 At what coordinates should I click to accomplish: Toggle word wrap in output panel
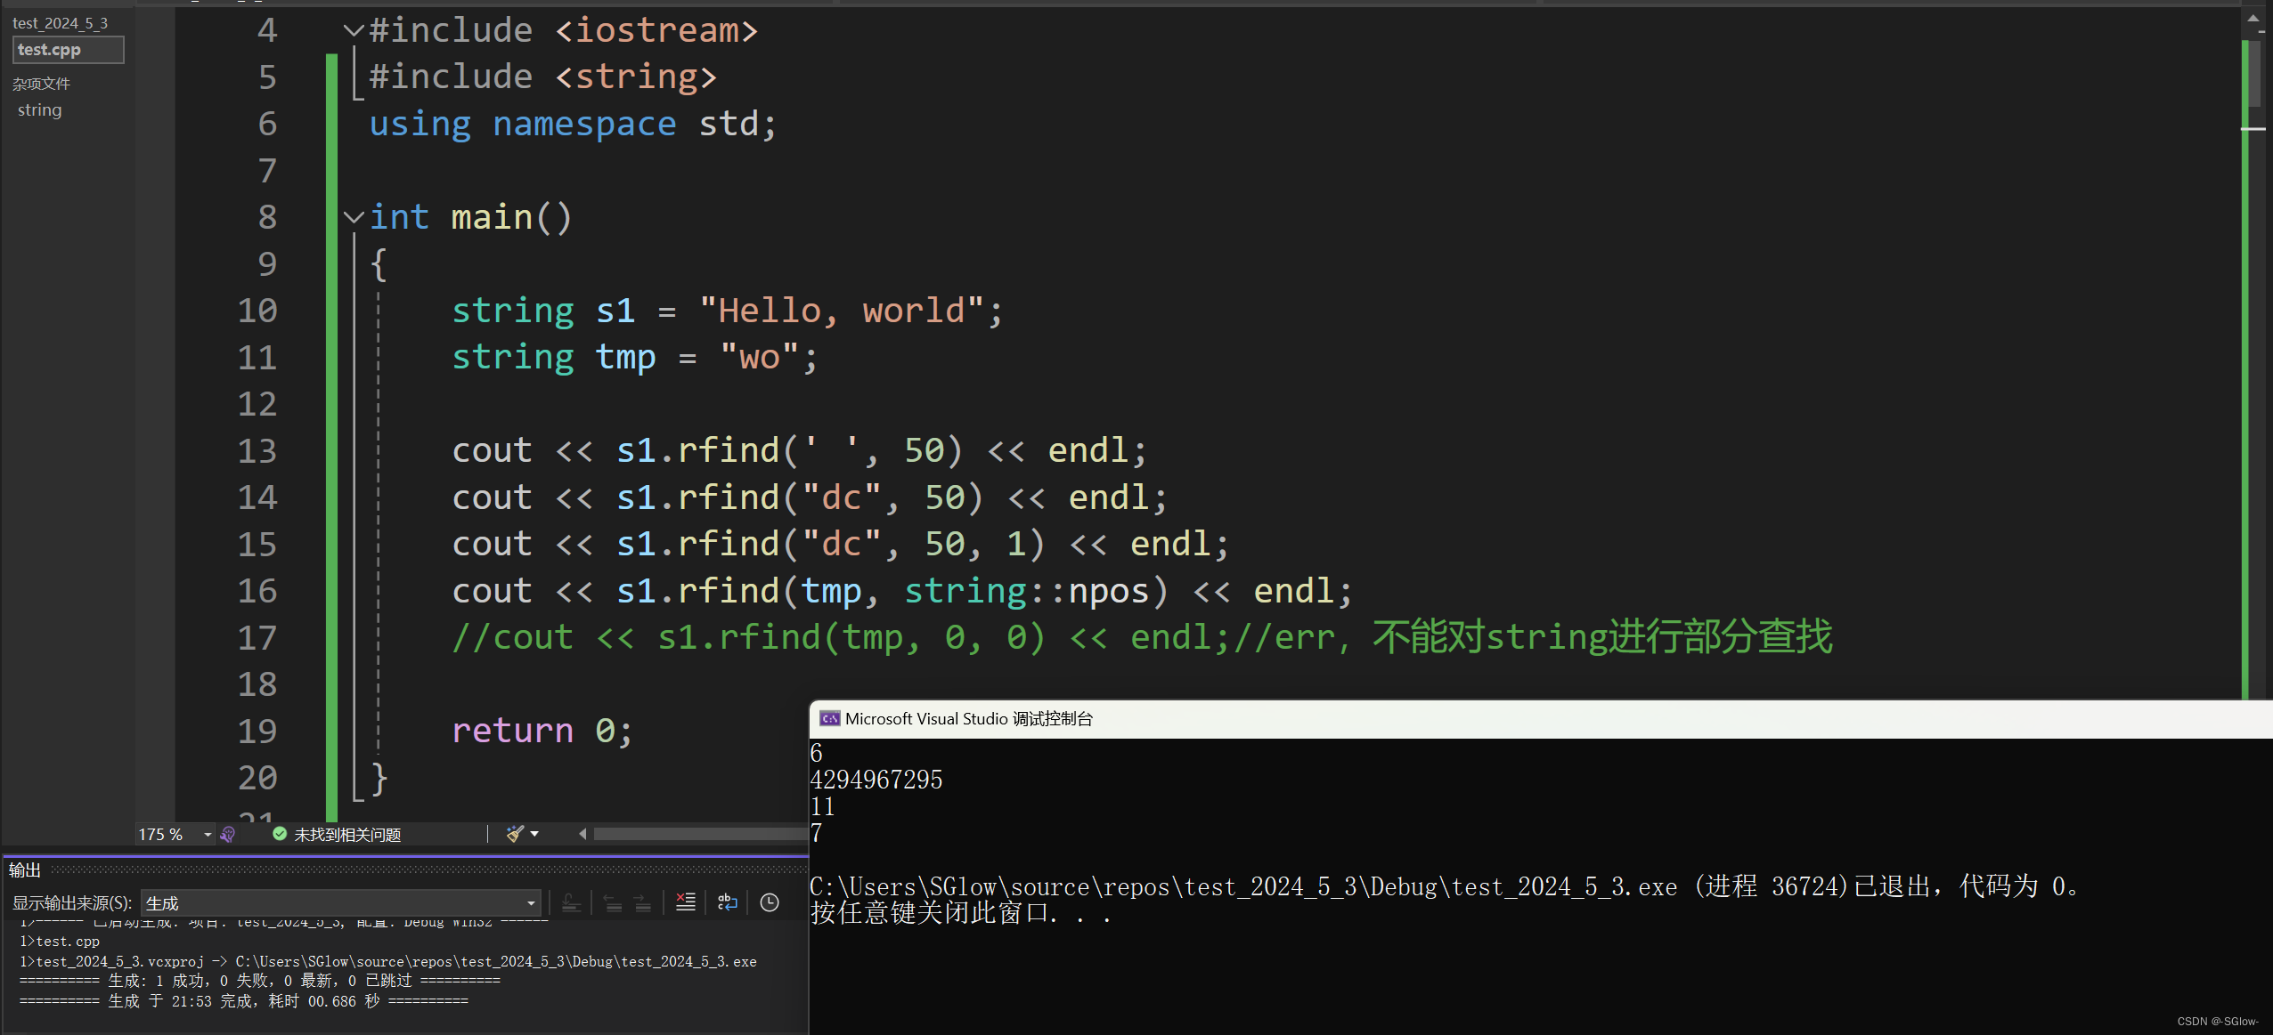pyautogui.click(x=727, y=902)
